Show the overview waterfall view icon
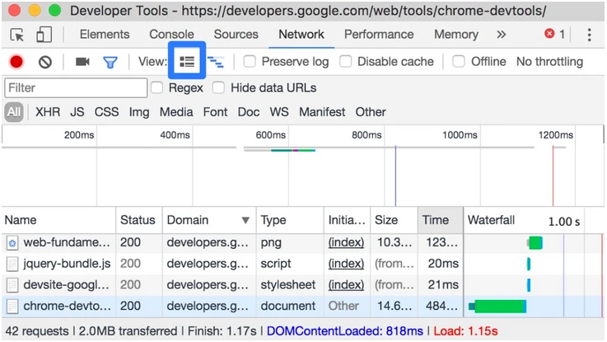Viewport: 607px width, 342px height. pyautogui.click(x=216, y=62)
